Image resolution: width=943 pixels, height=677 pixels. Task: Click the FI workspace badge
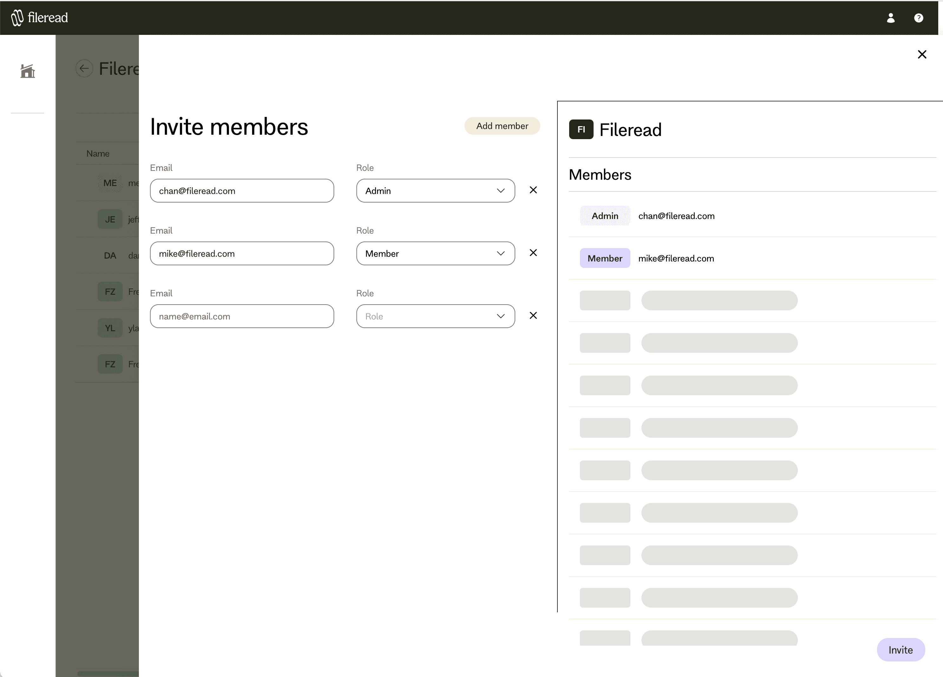point(581,129)
